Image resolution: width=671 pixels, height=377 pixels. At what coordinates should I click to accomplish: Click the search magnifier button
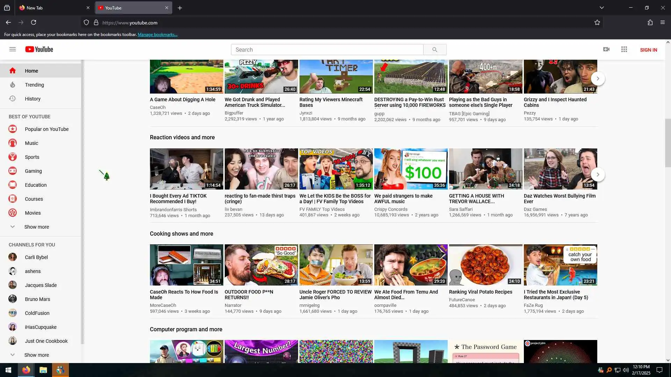[434, 50]
